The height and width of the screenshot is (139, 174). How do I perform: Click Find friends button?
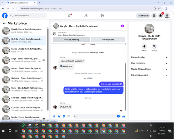tap(143, 16)
